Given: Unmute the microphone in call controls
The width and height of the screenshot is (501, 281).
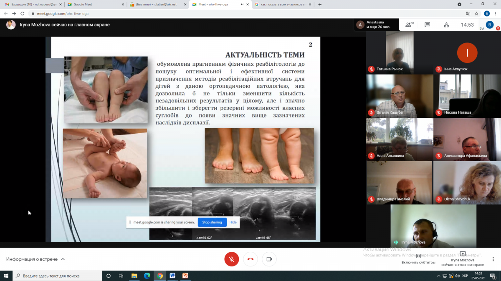Looking at the screenshot, I should tap(231, 259).
